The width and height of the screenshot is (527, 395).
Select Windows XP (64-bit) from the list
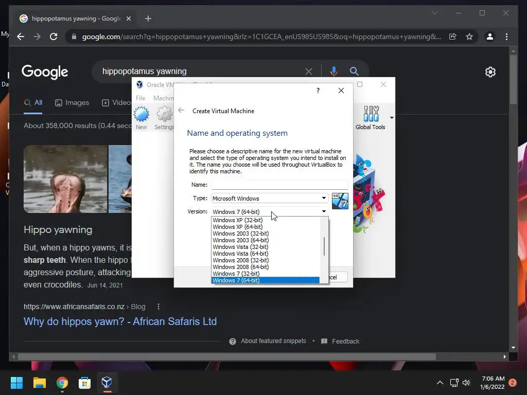(266, 227)
